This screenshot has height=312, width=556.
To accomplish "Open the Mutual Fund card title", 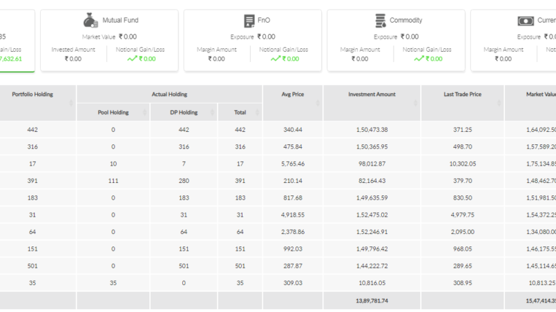I will [120, 20].
